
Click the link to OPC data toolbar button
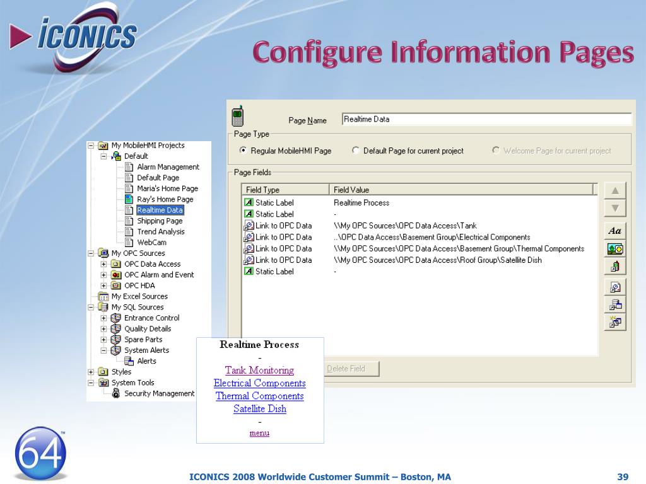pos(615,287)
